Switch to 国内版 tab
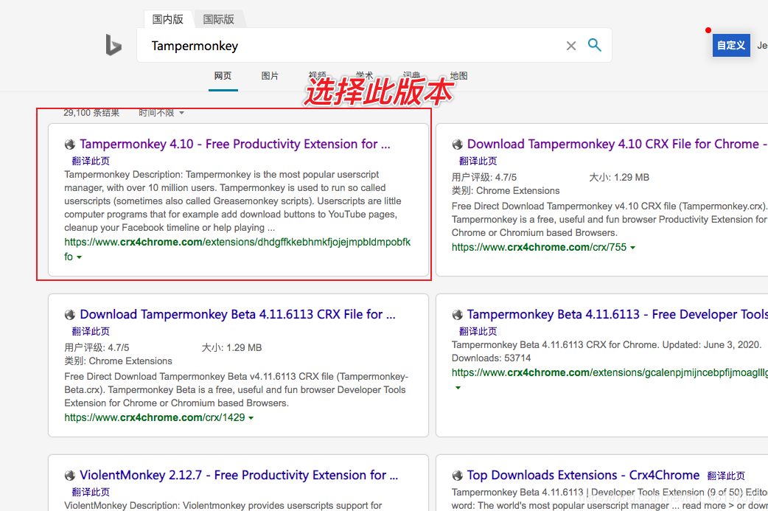 (x=167, y=19)
